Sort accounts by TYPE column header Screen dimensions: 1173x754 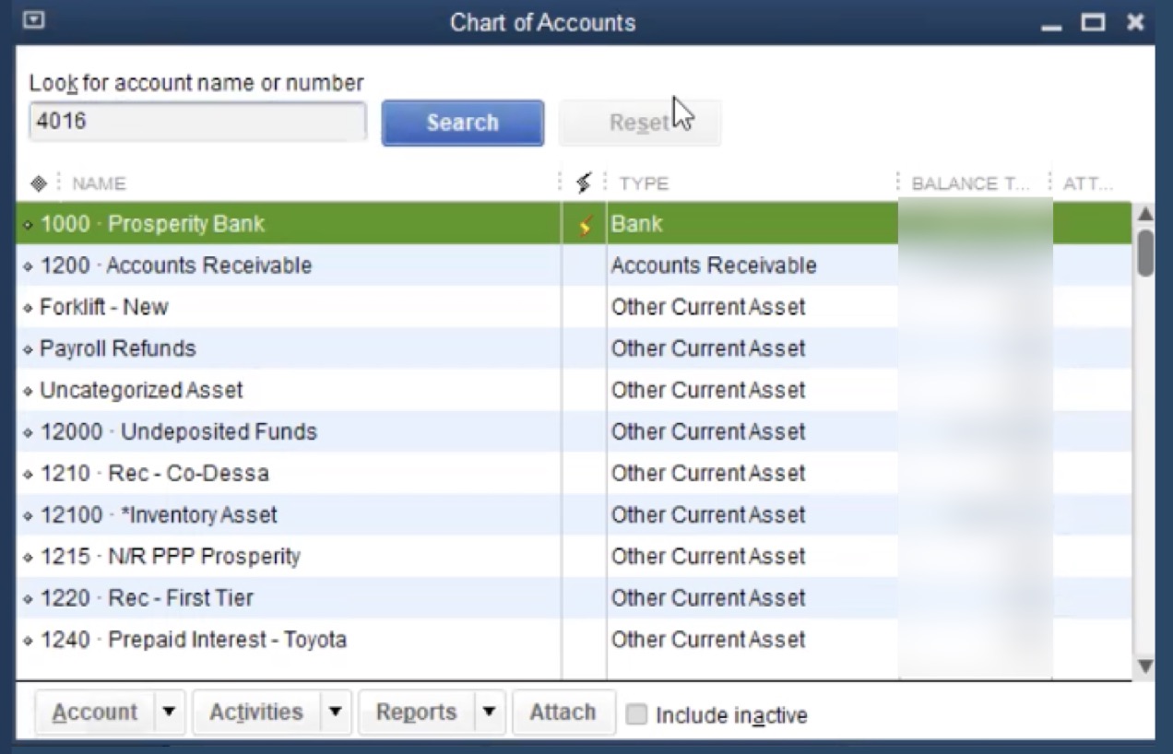[644, 183]
